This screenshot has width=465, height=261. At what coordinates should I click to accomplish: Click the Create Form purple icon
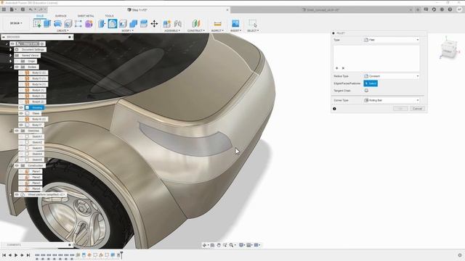tap(89, 23)
